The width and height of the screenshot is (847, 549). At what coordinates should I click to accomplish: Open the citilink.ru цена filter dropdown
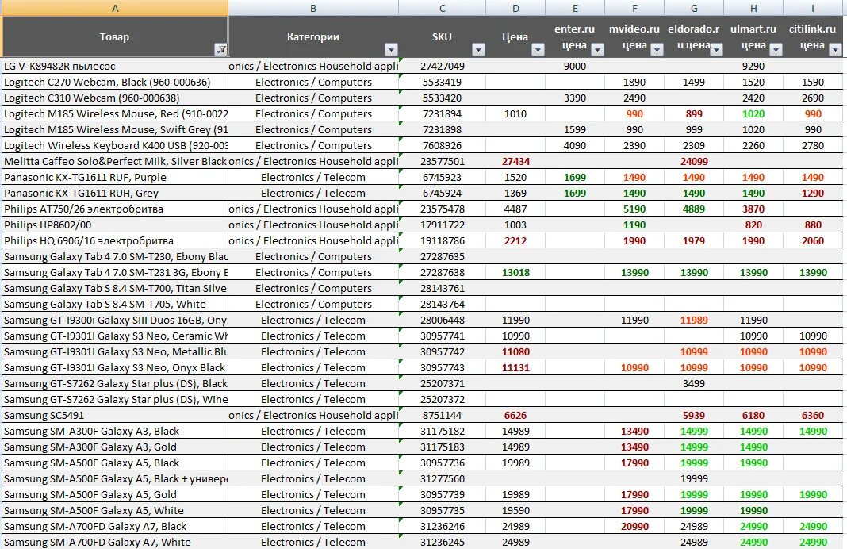(x=836, y=50)
